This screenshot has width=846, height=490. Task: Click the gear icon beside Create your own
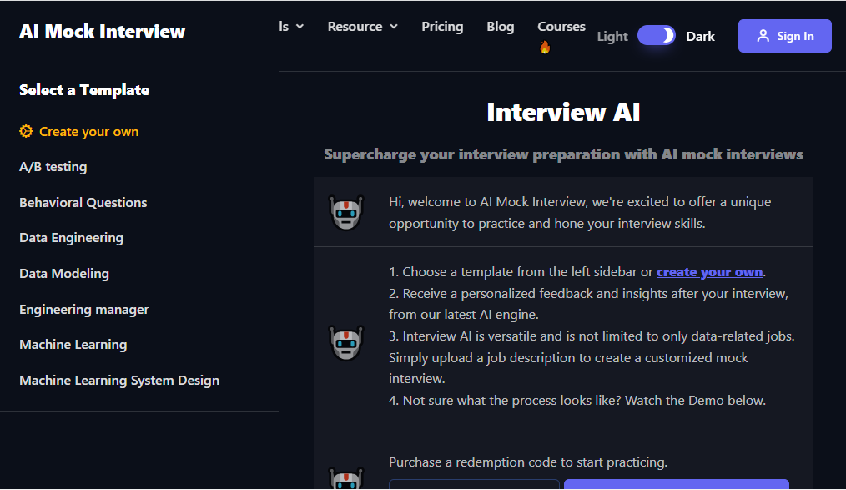pos(25,131)
